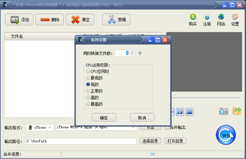Click the 打开目录 button
The image size is (246, 159).
coord(175,141)
